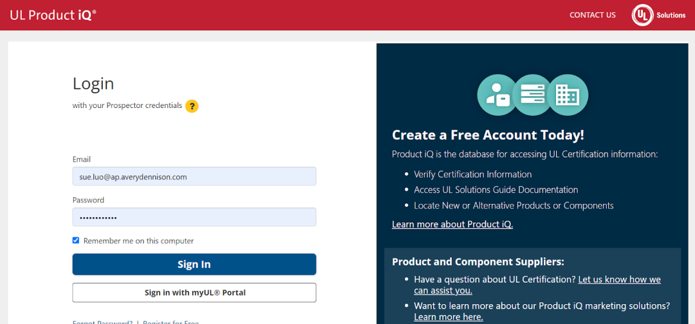Viewport: 695px width, 324px height.
Task: Open the Learn more here link
Action: pos(448,317)
